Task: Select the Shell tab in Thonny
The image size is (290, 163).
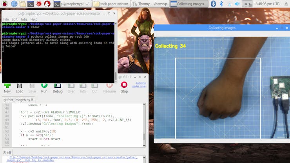Action: click(7, 153)
